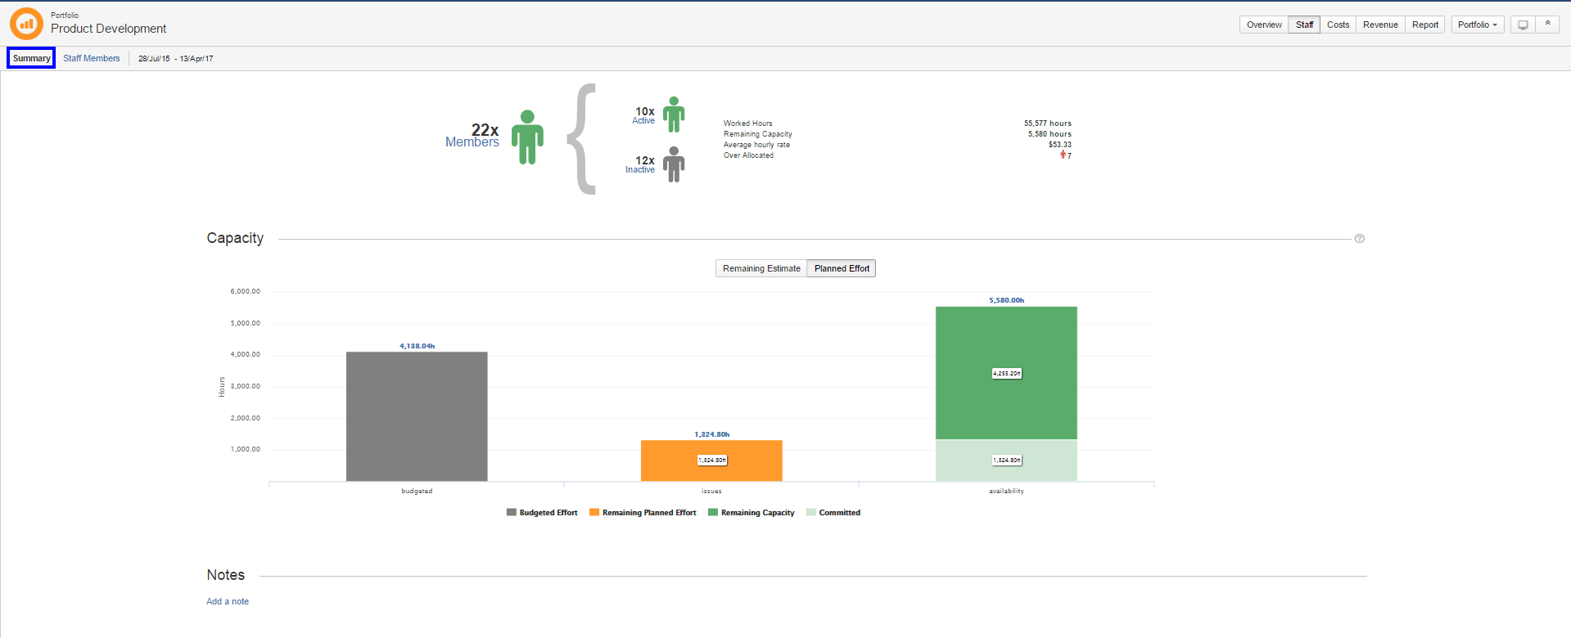
Task: Click the green Active members person icon
Action: click(674, 115)
